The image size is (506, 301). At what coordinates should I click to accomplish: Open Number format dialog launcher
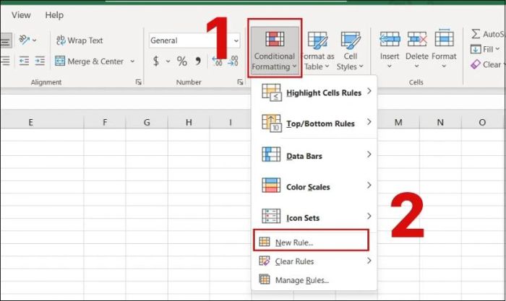click(x=240, y=82)
